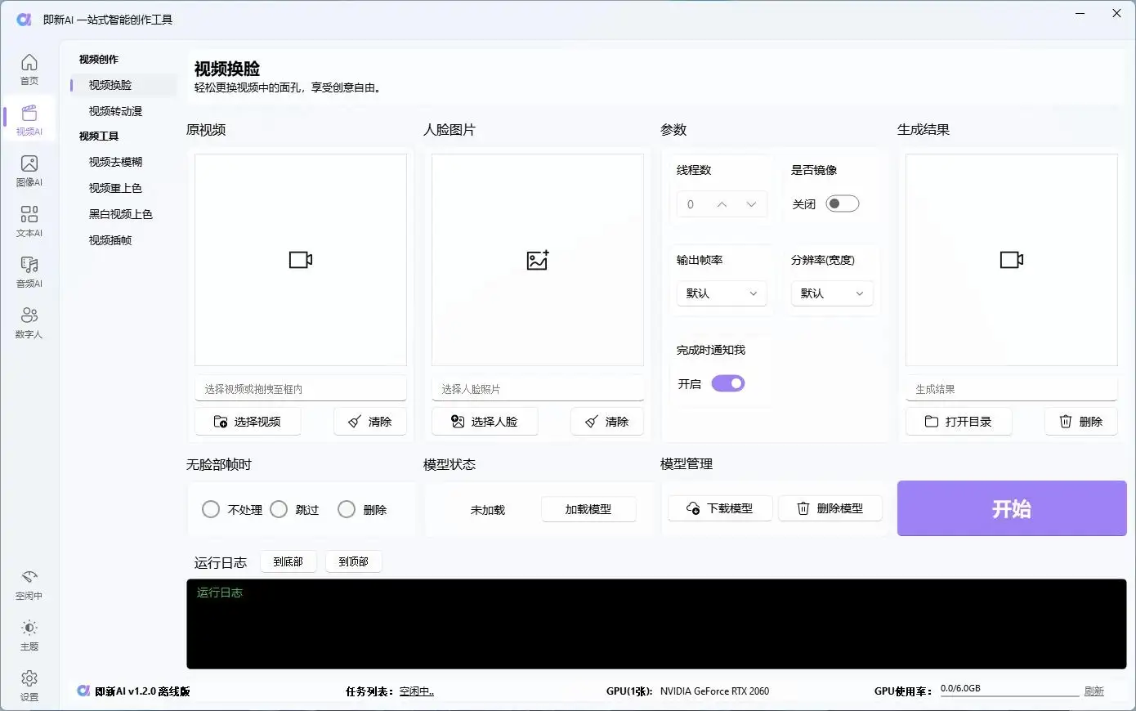This screenshot has width=1136, height=711.
Task: Select the 删除 radio option for 无脸部帧时
Action: pyautogui.click(x=347, y=509)
